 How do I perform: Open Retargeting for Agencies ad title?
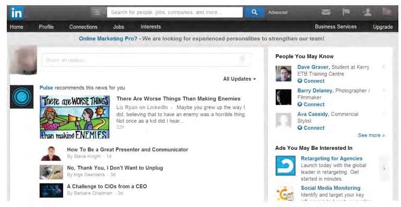332,158
